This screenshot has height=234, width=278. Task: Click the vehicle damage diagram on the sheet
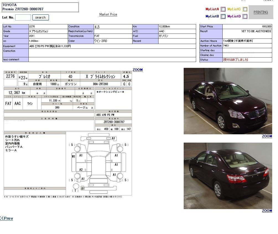point(99,163)
